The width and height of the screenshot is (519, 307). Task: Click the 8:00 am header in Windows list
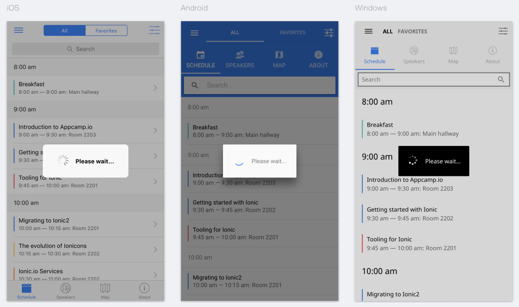377,101
